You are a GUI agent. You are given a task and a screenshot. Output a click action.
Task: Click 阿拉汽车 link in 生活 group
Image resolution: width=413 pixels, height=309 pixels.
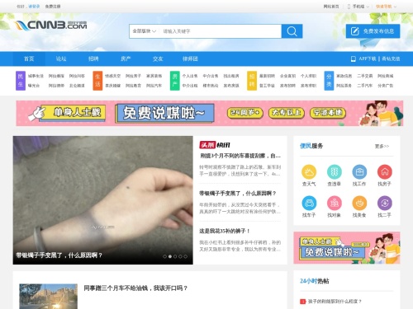pos(154,86)
